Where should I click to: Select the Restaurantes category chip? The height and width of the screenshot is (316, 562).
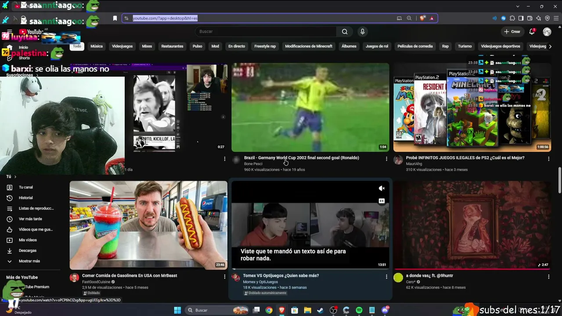(x=172, y=46)
